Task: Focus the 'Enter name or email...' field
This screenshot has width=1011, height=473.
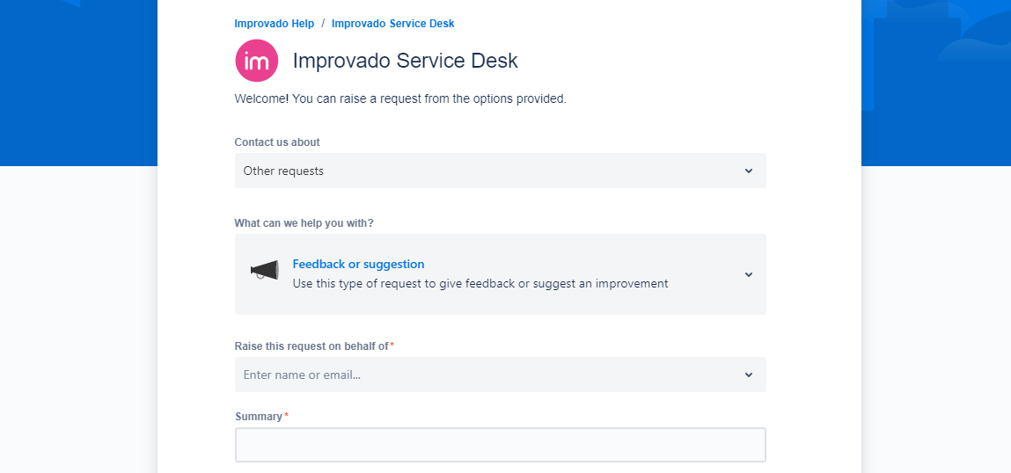Action: coord(501,375)
